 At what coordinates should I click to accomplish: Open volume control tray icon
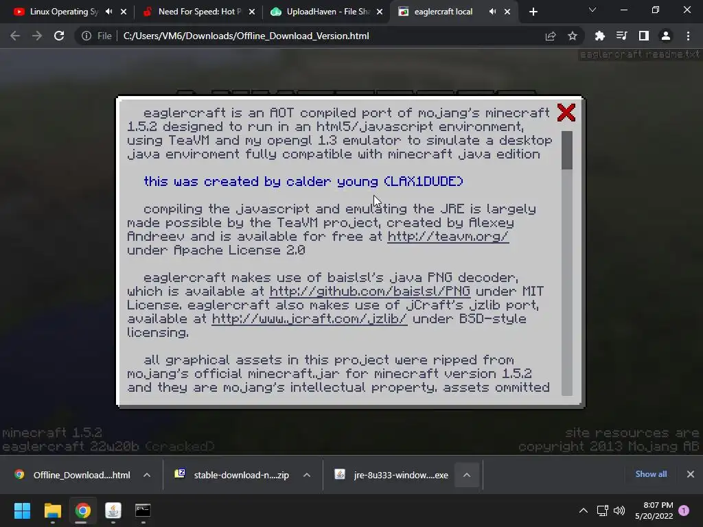pyautogui.click(x=619, y=511)
